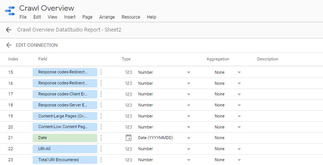Click the EDIT CONNECTION link
323x165 pixels.
click(36, 45)
